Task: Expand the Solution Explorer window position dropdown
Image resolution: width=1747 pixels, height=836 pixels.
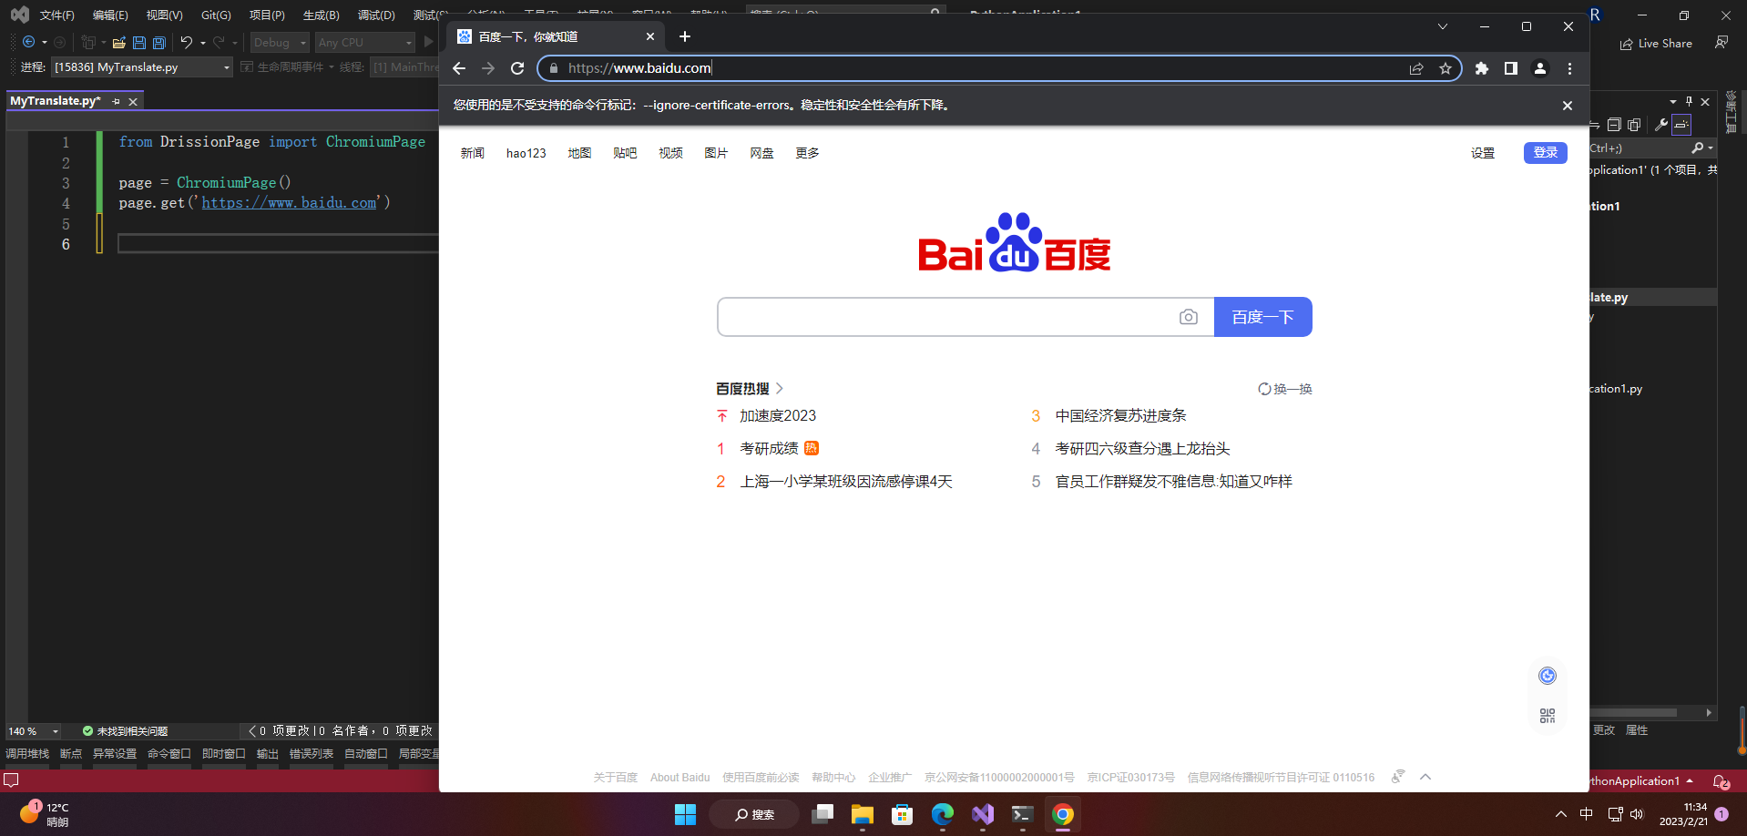Action: [x=1672, y=101]
